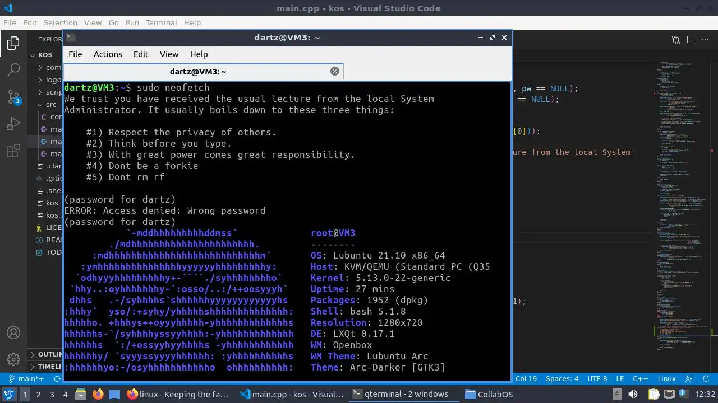Open the View menu in qterminal
The width and height of the screenshot is (718, 403).
169,54
